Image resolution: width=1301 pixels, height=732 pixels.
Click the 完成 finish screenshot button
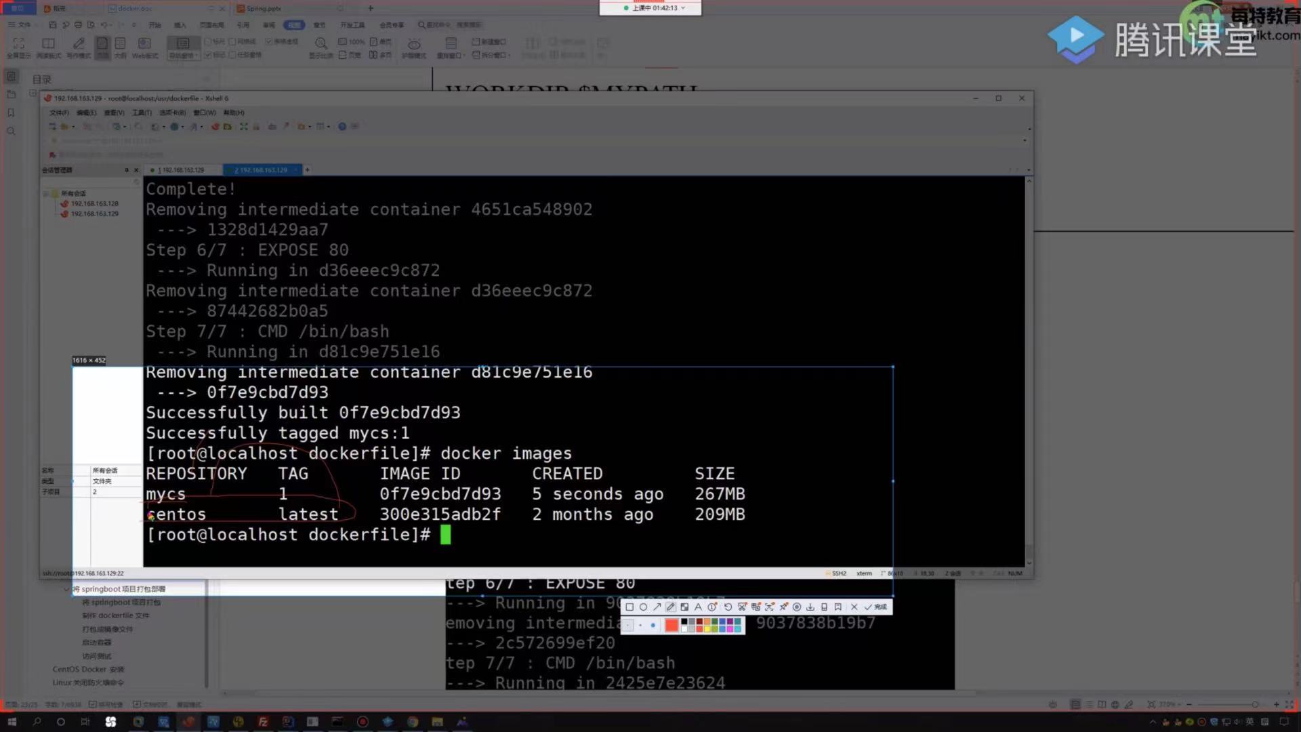coord(875,607)
